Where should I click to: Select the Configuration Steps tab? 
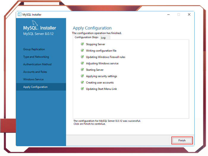[x=86, y=38]
